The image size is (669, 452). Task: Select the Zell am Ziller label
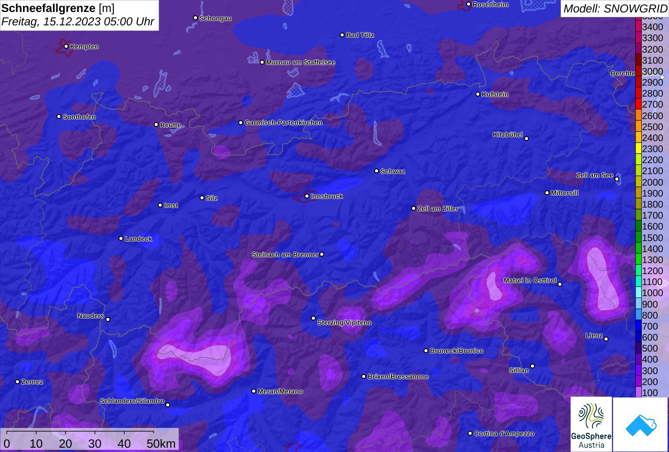click(438, 209)
